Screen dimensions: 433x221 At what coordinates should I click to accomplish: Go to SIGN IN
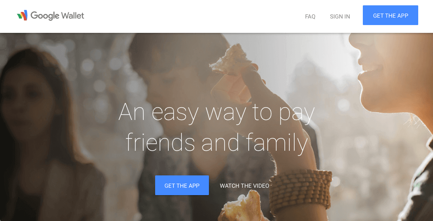click(x=340, y=16)
